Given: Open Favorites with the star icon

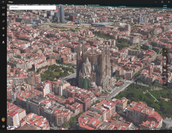Looking at the screenshot, I should (3, 35).
